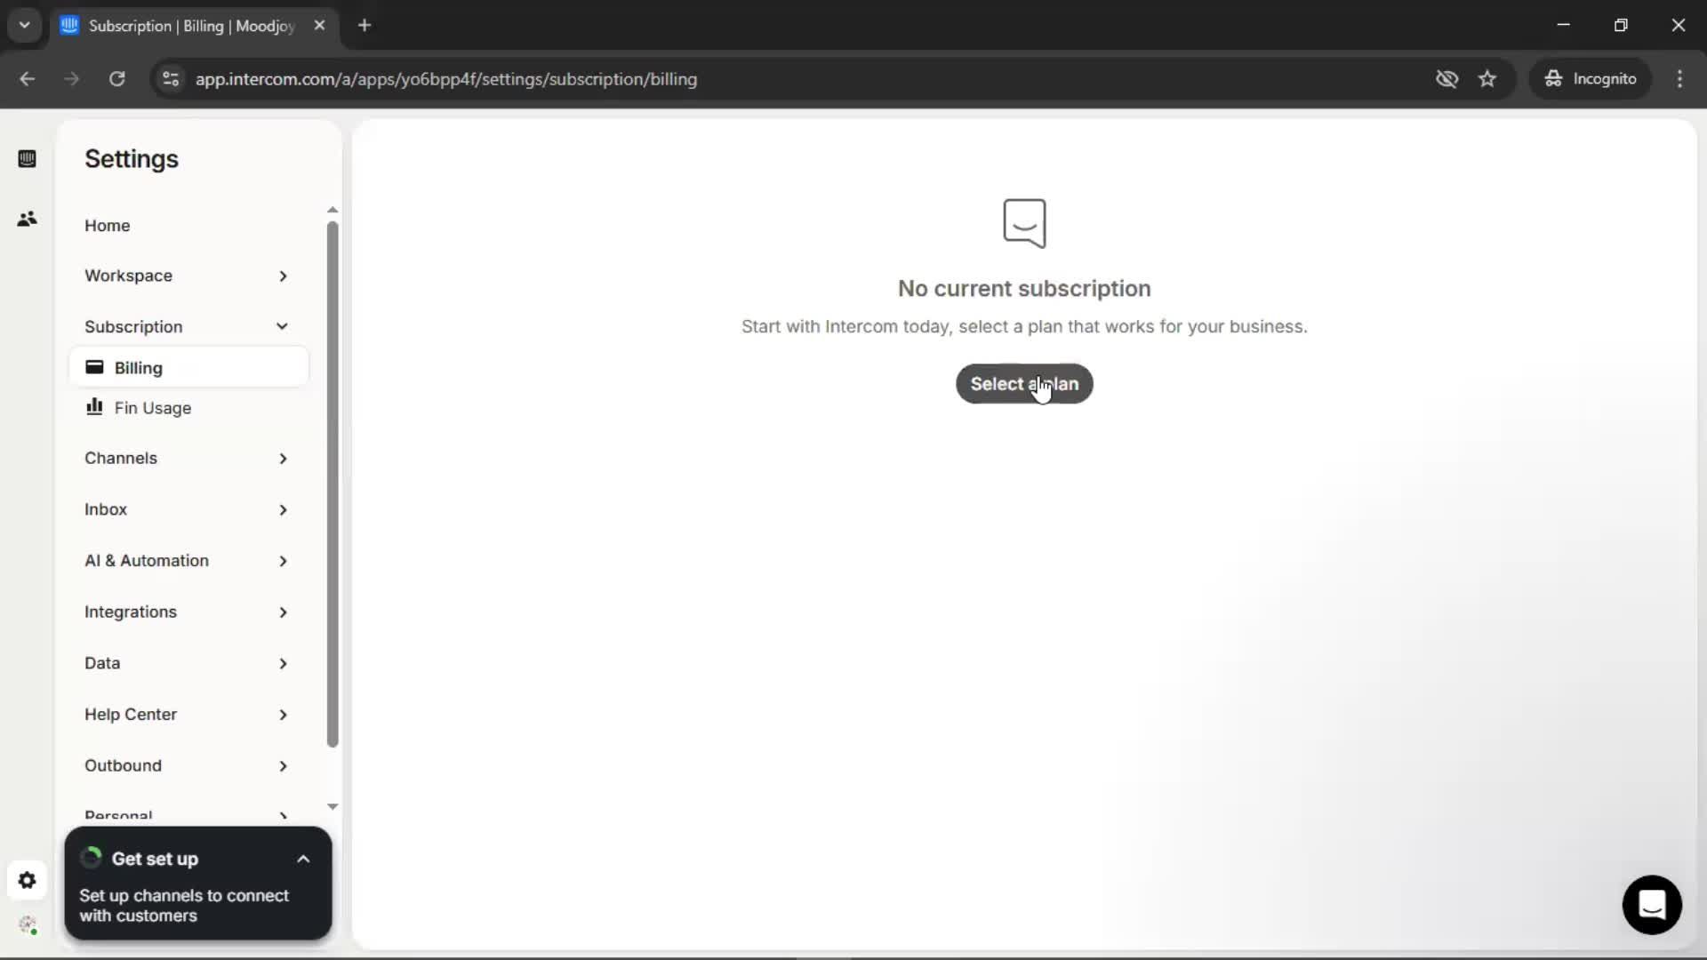
Task: Expand the AI & Automation section
Action: (186, 561)
